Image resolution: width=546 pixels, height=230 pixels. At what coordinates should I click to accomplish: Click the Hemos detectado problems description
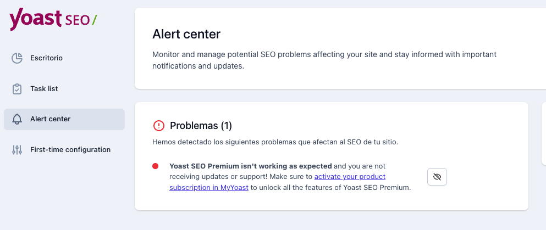click(275, 142)
